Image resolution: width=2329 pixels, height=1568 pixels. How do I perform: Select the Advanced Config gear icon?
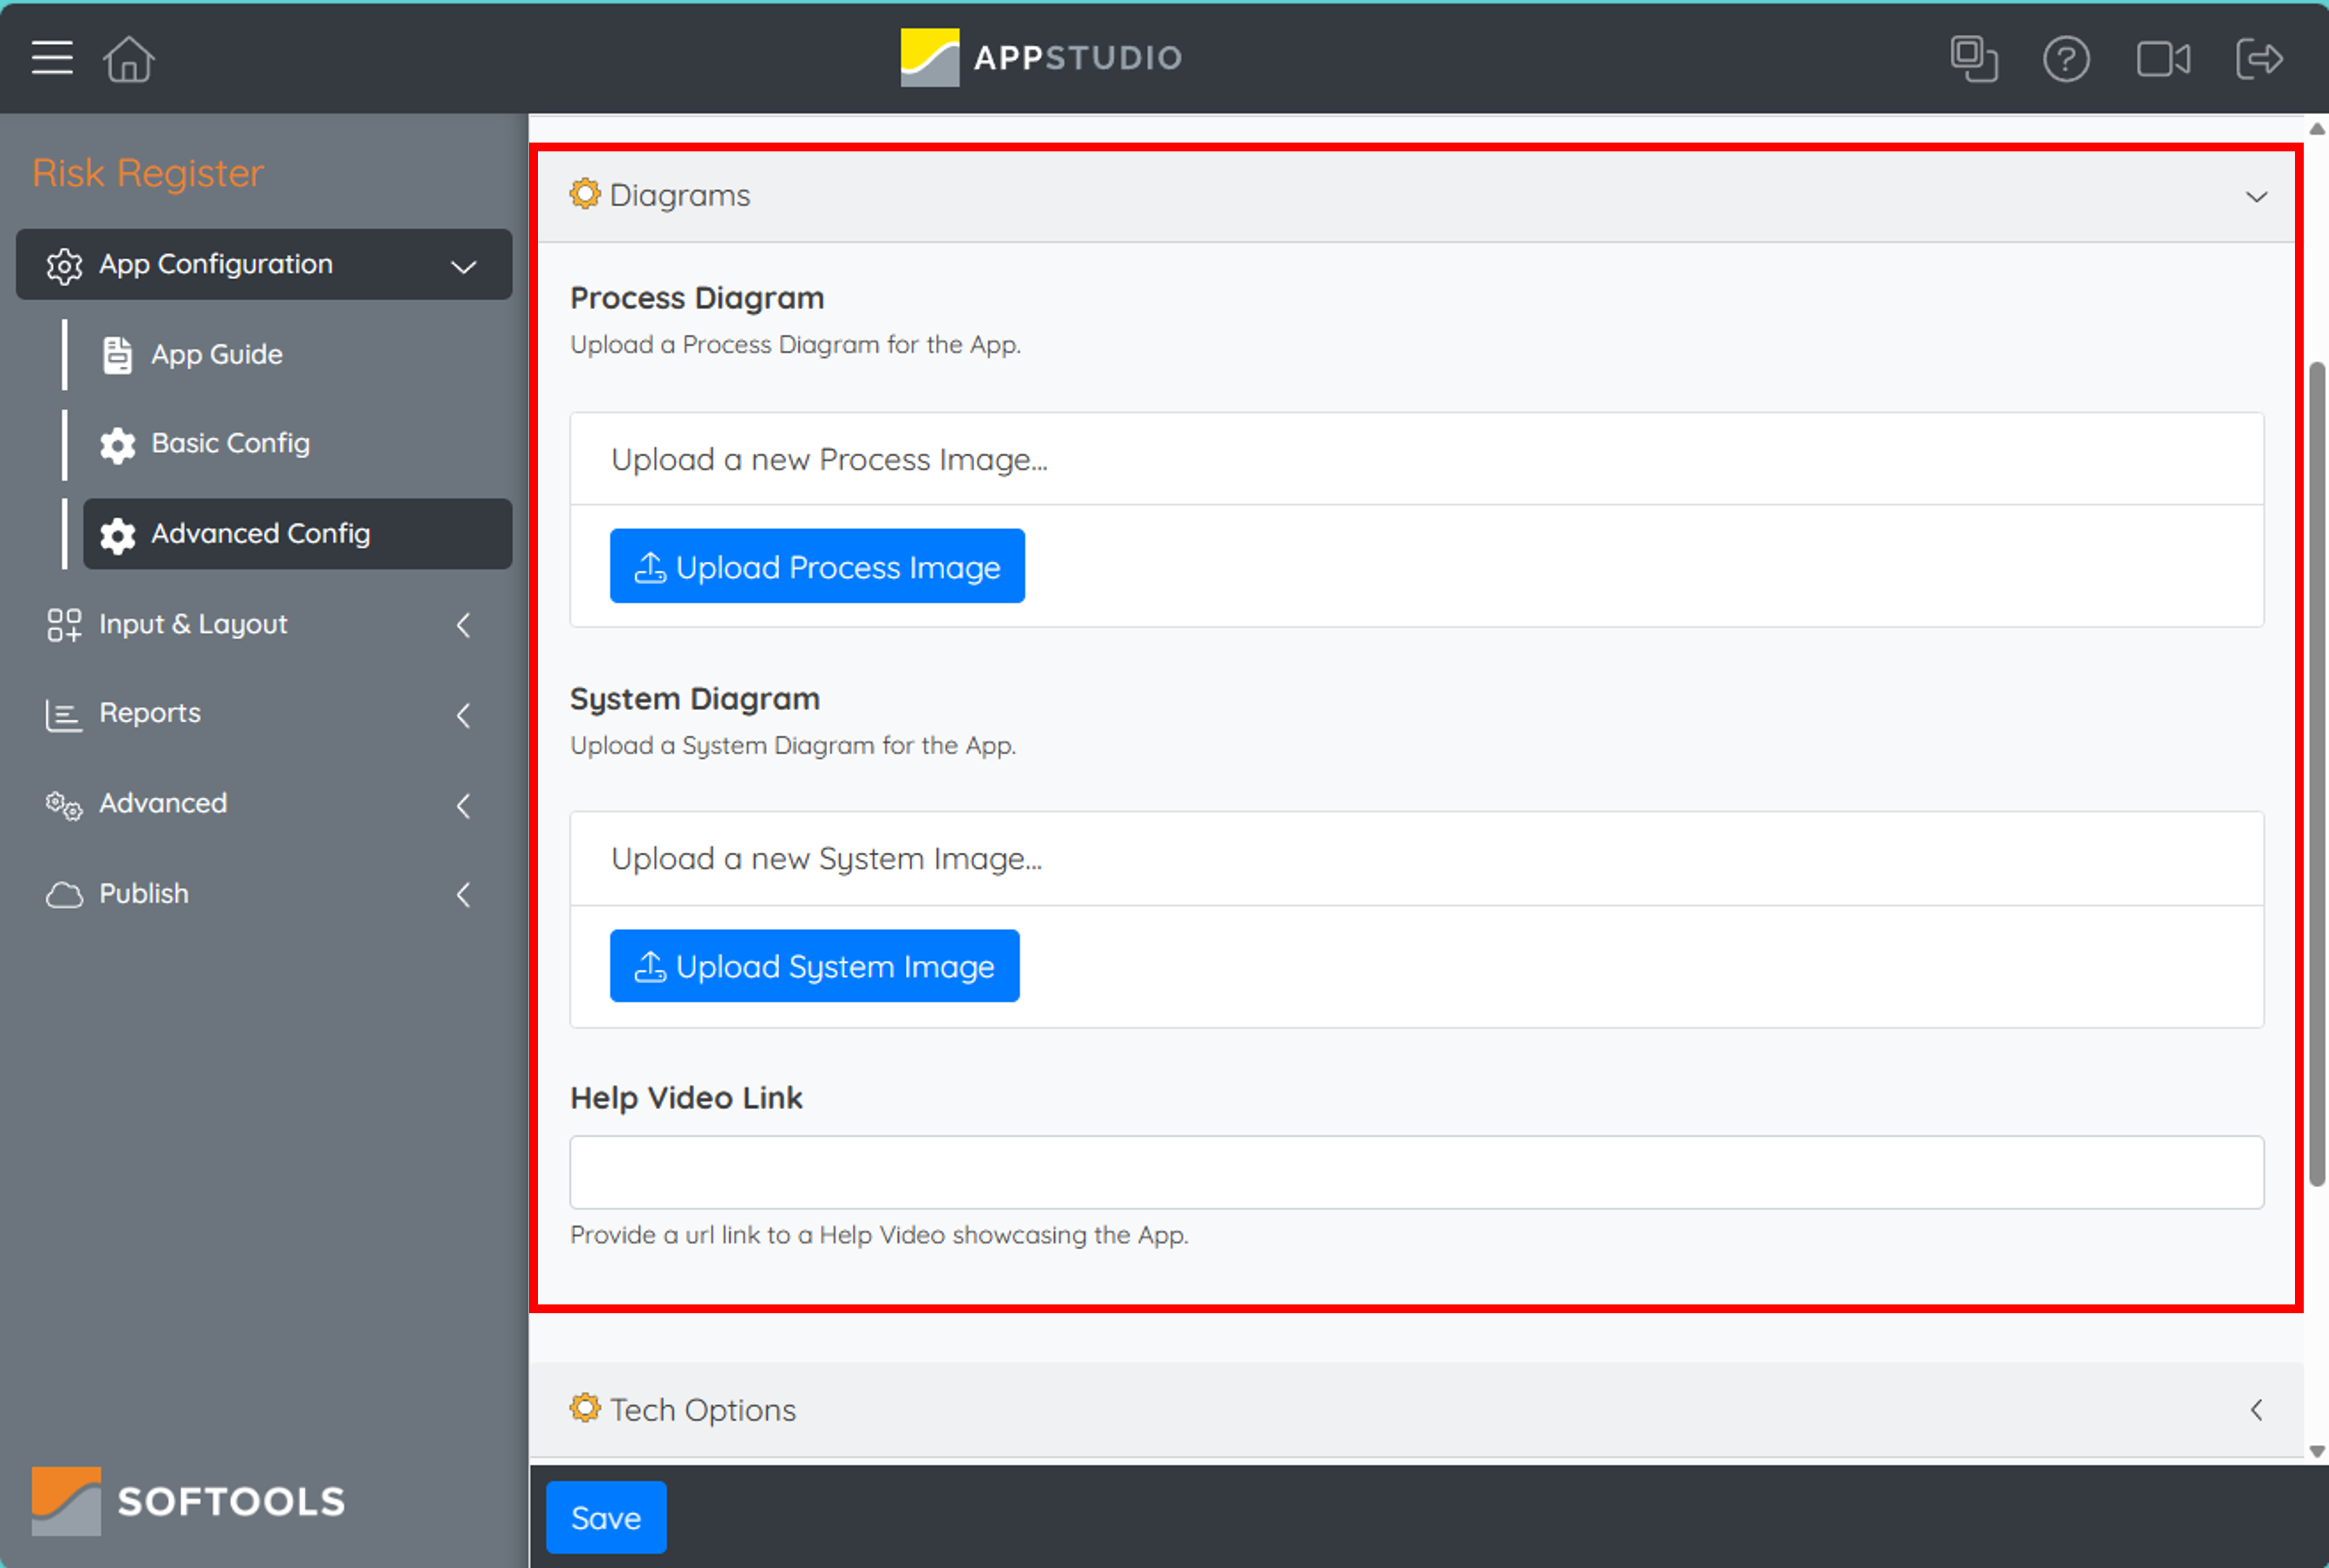tap(117, 534)
